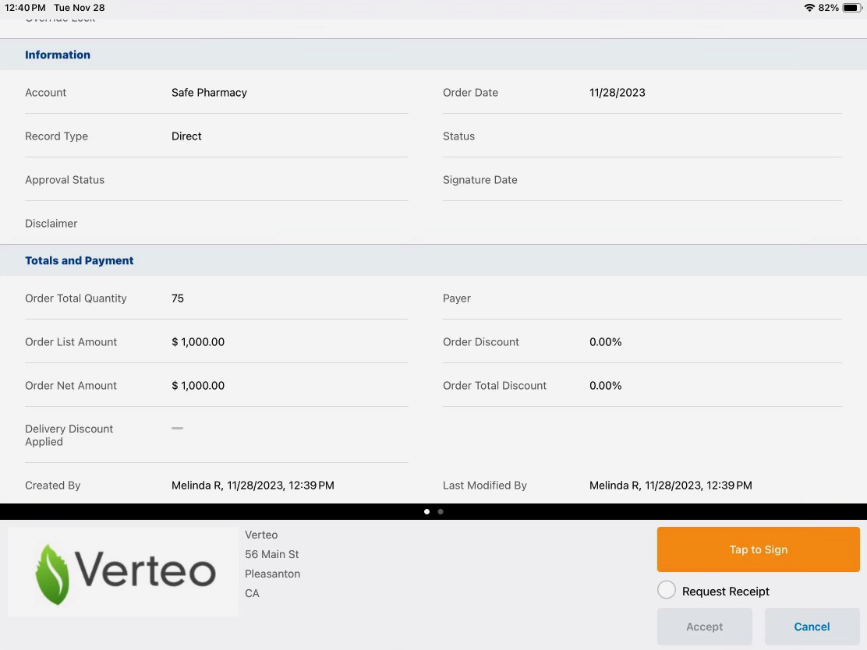
Task: Toggle the Delivery Discount Applied indicator
Action: point(177,429)
